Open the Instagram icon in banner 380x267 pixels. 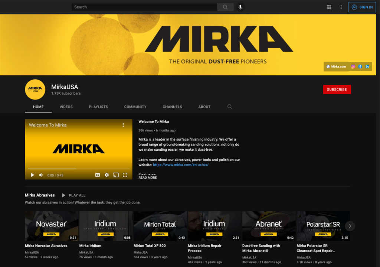[x=353, y=67]
